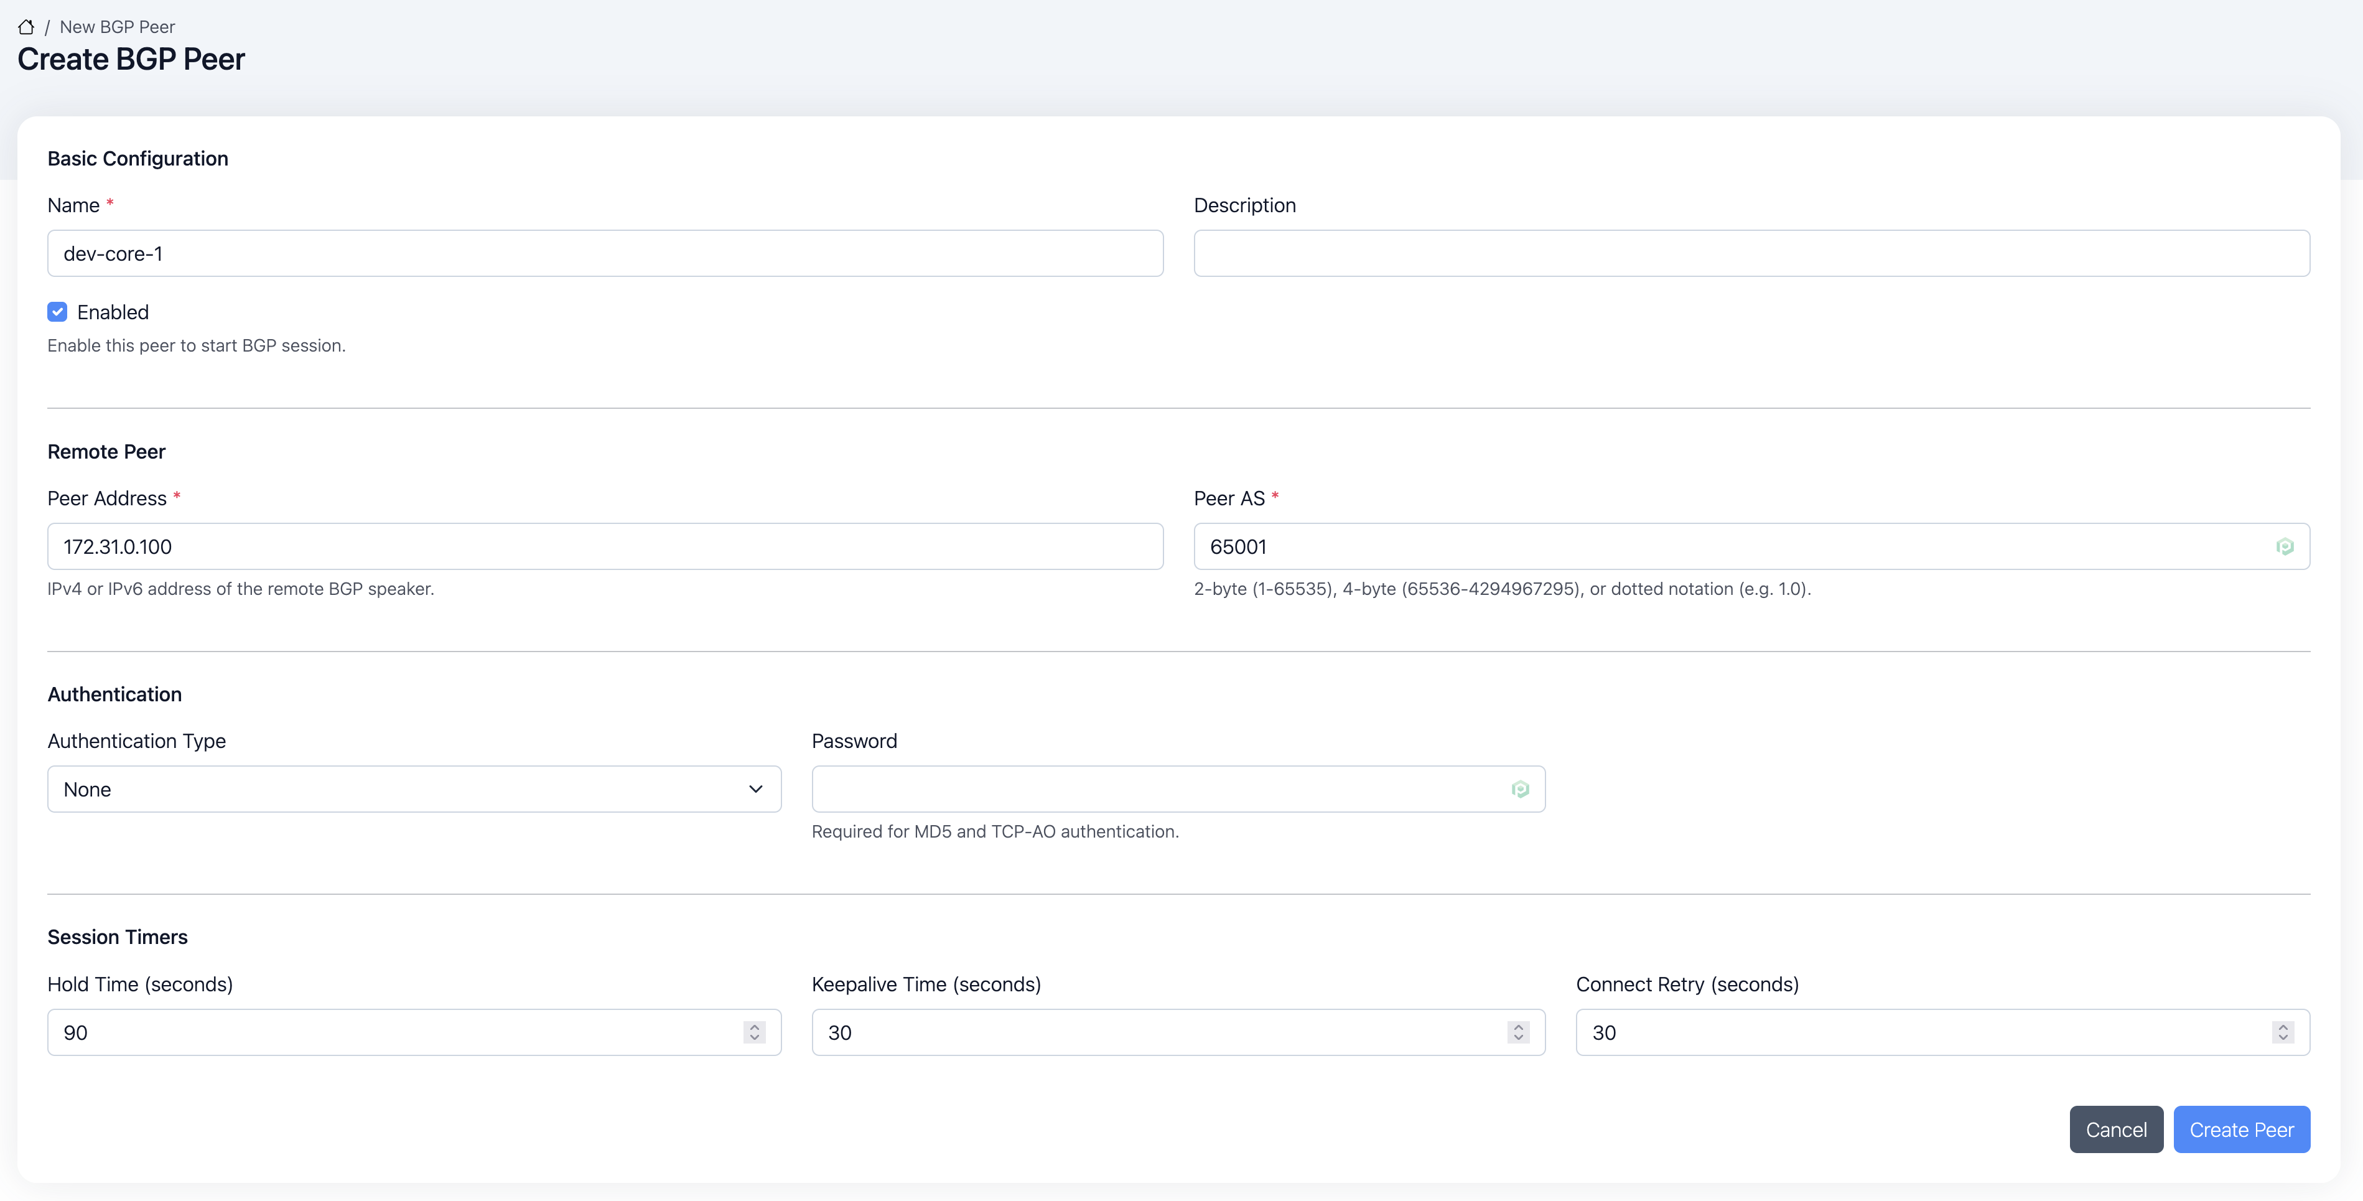The image size is (2363, 1201).
Task: Click the Remote Peer section heading
Action: (x=106, y=451)
